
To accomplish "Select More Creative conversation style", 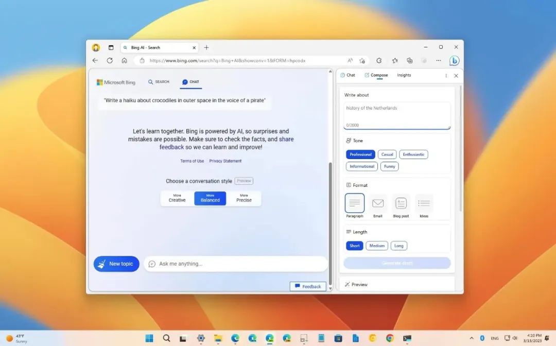I will pos(177,198).
